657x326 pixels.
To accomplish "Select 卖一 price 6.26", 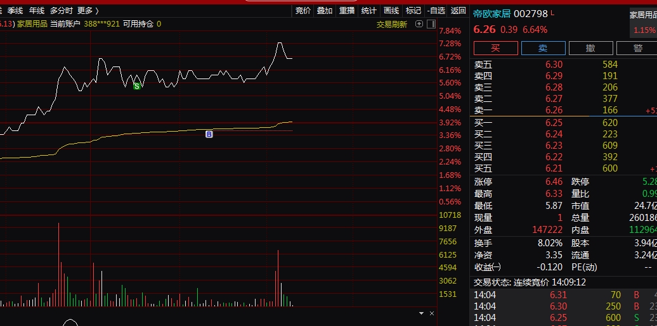I will click(x=554, y=110).
